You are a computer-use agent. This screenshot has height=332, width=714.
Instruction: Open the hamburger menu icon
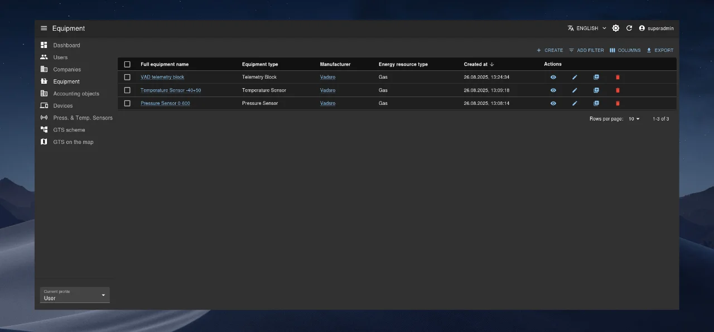(44, 28)
